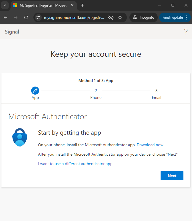Open a new browser tab

coord(83,5)
